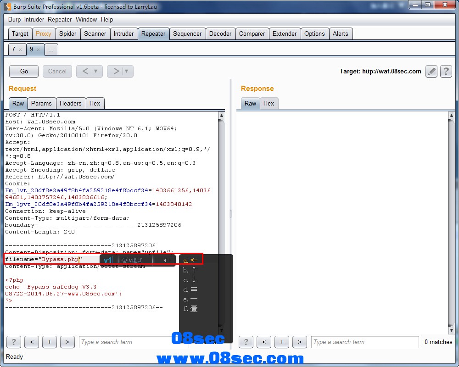Image resolution: width=459 pixels, height=367 pixels.
Task: Click IME candidate page back arrow
Action: click(x=165, y=260)
